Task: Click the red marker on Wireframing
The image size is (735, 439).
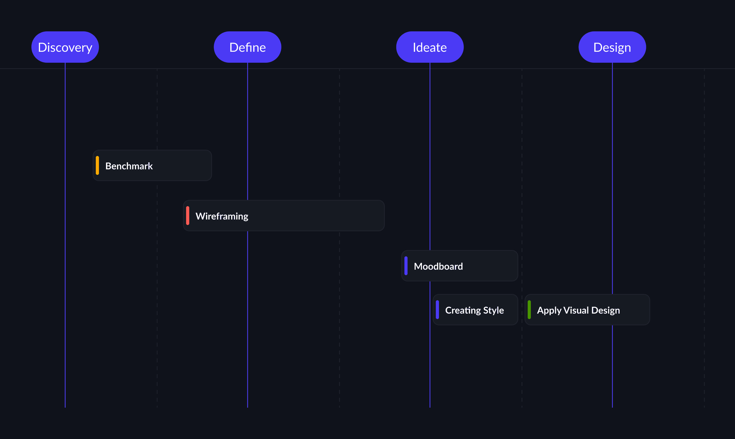Action: (x=187, y=216)
